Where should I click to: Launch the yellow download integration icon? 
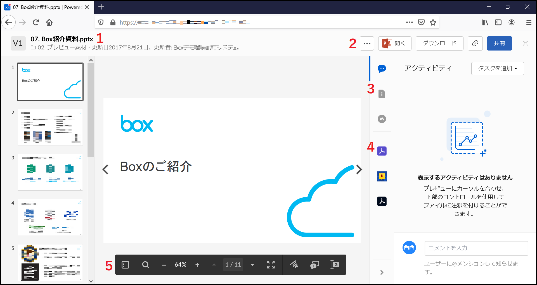tap(382, 176)
